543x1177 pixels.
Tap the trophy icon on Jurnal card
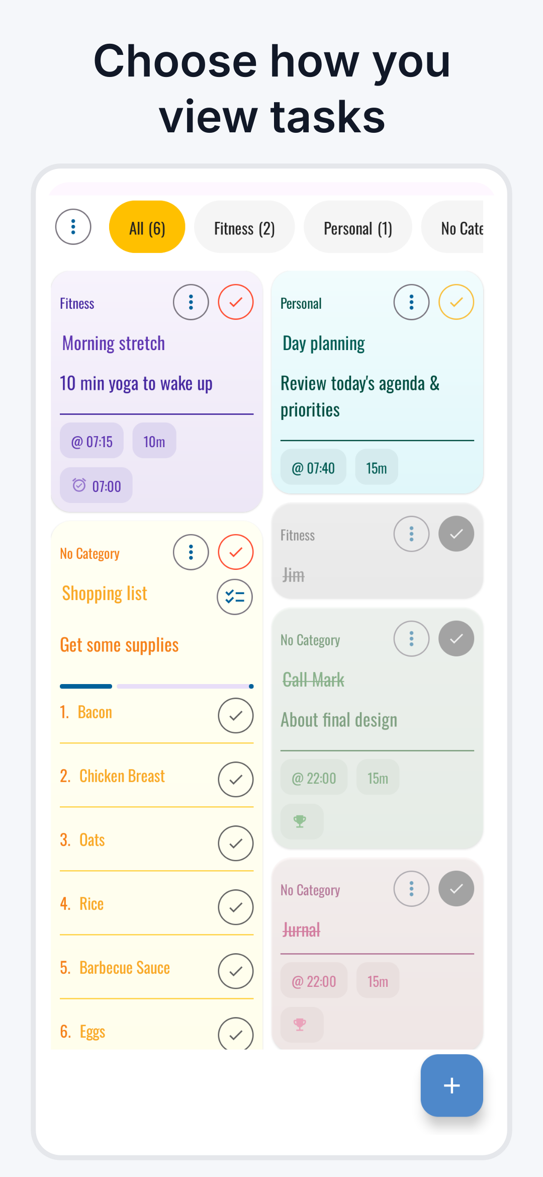(x=301, y=1025)
